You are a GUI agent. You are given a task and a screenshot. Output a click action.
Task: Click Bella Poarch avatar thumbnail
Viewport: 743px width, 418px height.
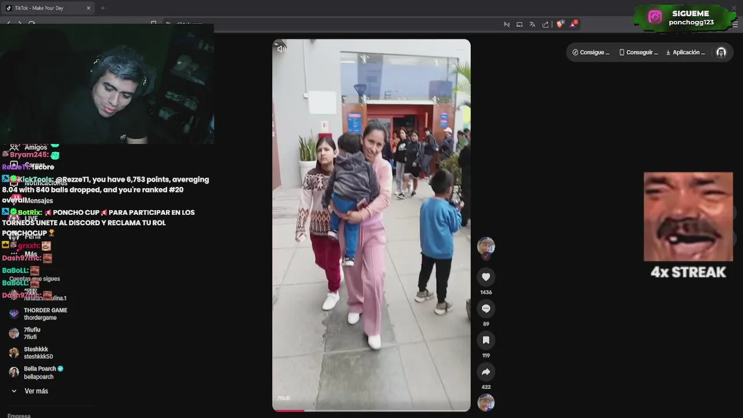(x=14, y=373)
